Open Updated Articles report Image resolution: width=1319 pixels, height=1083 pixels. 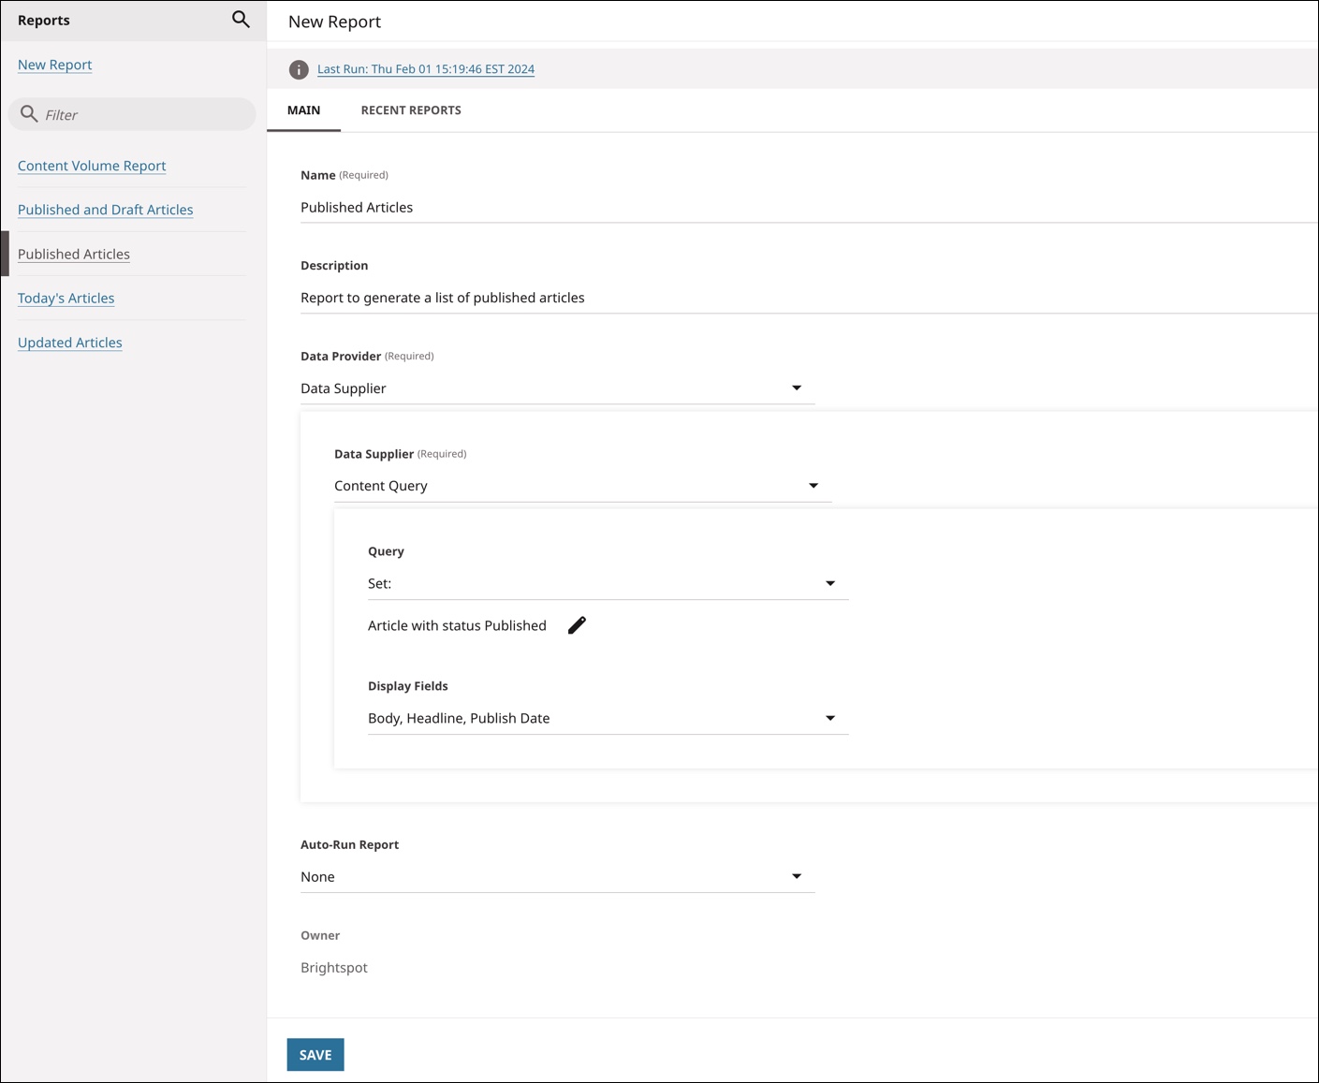pyautogui.click(x=70, y=343)
